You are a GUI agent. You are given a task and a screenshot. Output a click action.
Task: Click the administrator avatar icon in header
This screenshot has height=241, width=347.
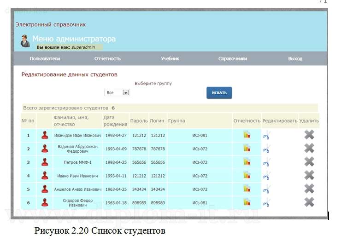tap(25, 40)
